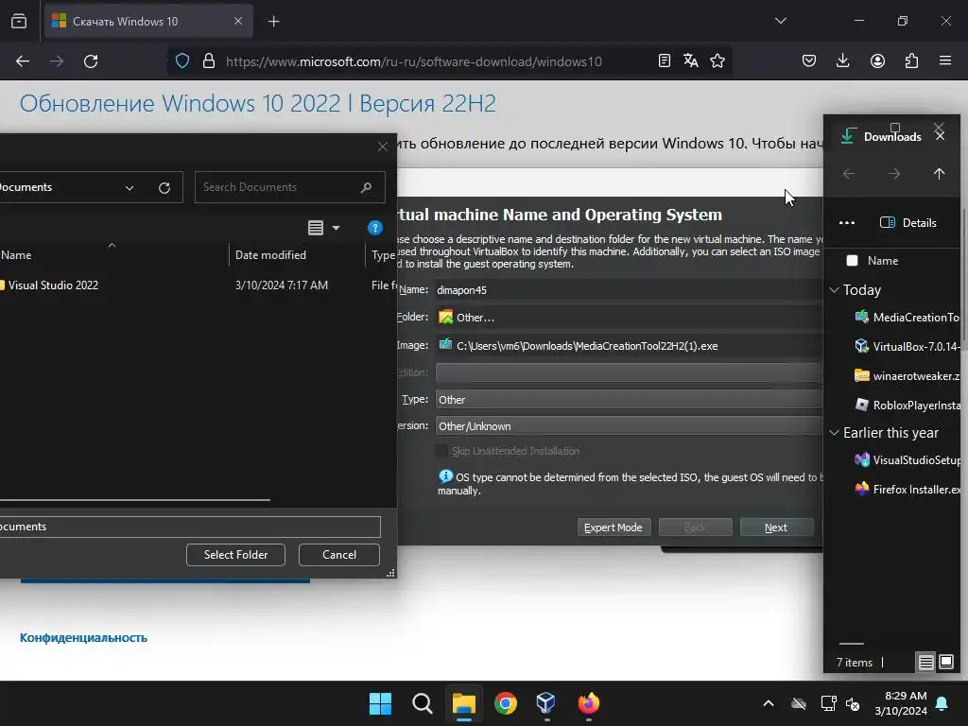This screenshot has width=968, height=726.
Task: Open Firefox application hamburger menu
Action: (x=945, y=60)
